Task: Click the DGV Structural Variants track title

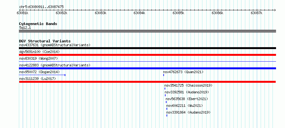Action: (45, 41)
